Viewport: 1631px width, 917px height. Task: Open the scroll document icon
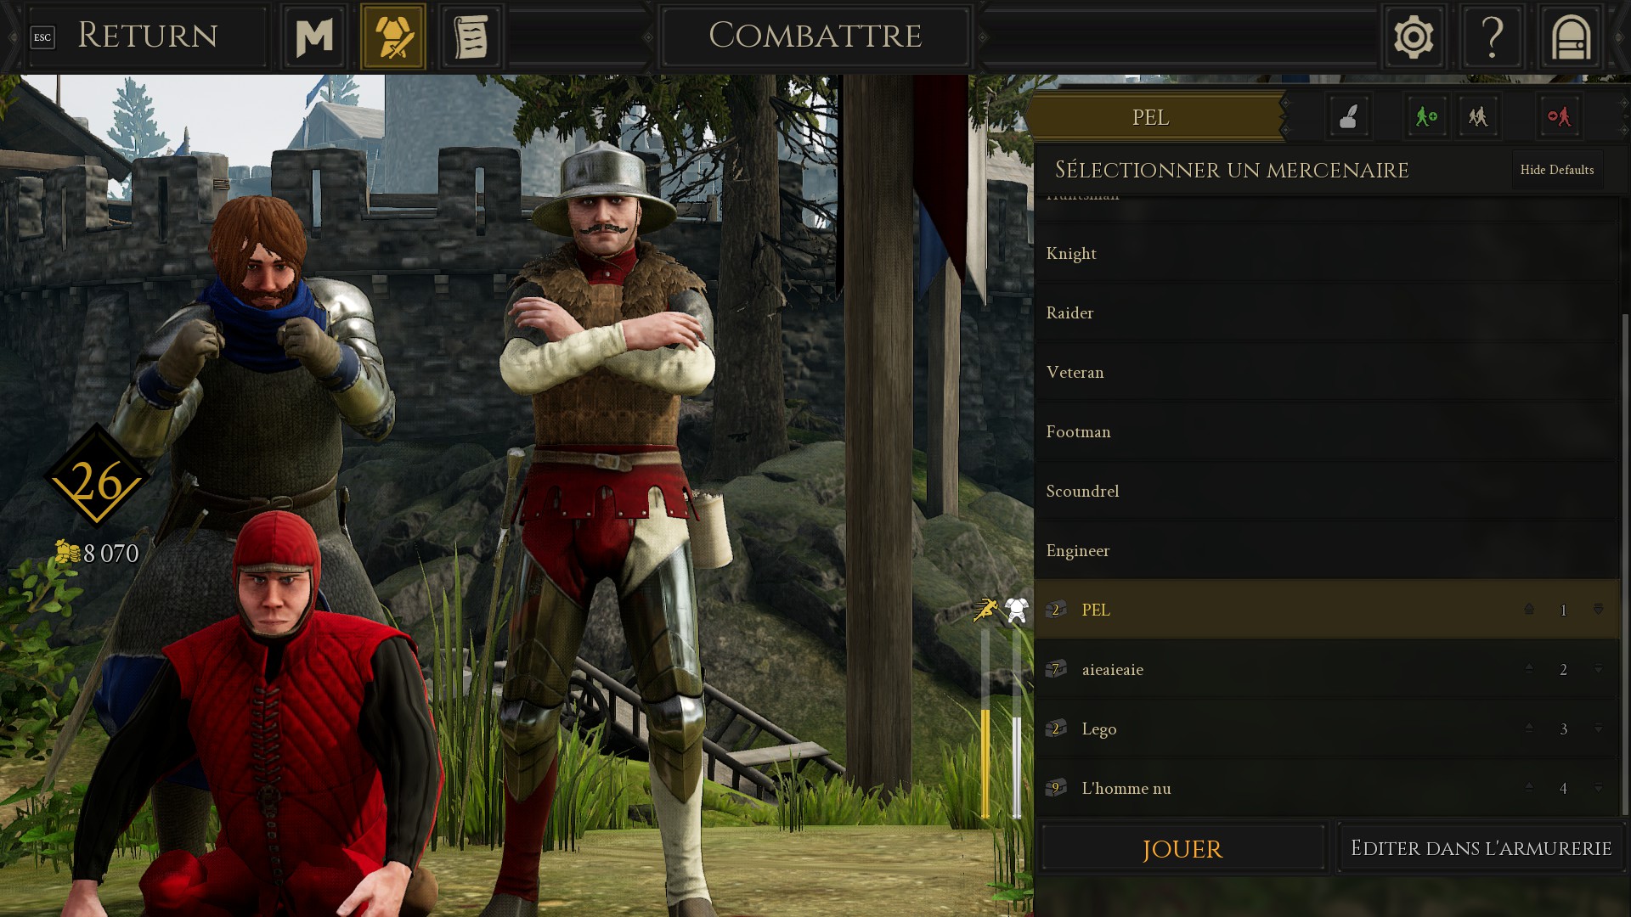[x=471, y=37]
